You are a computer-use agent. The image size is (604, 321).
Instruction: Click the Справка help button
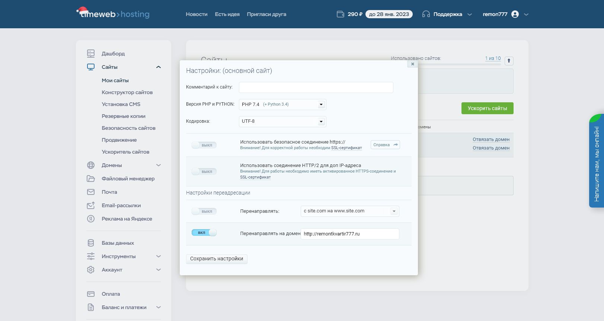(385, 145)
